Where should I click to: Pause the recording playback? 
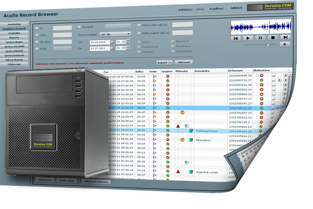point(260,38)
